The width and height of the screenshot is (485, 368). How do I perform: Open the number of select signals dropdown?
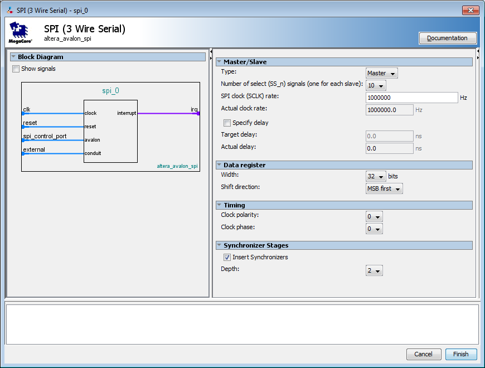376,85
